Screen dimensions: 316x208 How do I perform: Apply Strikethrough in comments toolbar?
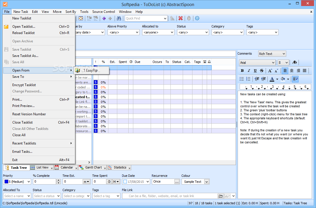262,71
